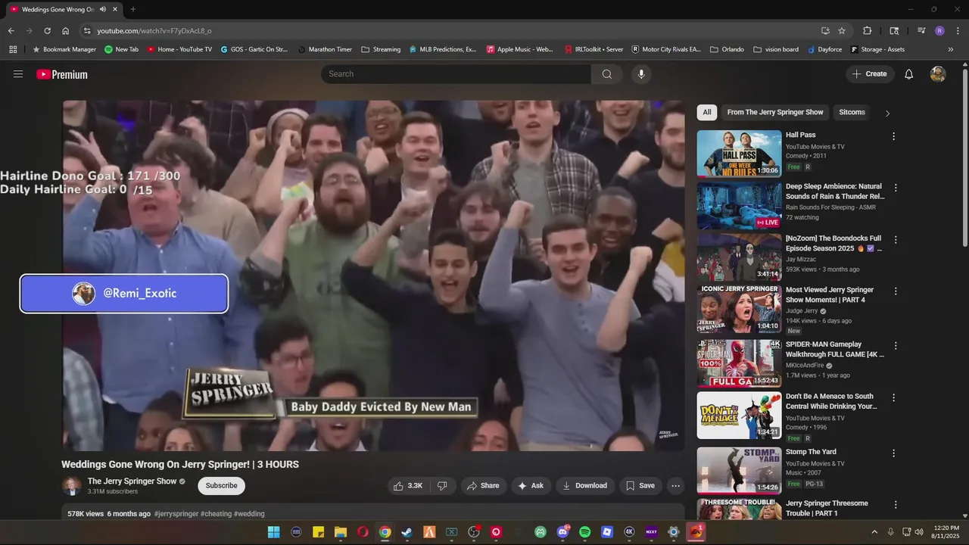Open Don't Be A Menace thumbnail
Screen dimensions: 969x545
(x=739, y=415)
